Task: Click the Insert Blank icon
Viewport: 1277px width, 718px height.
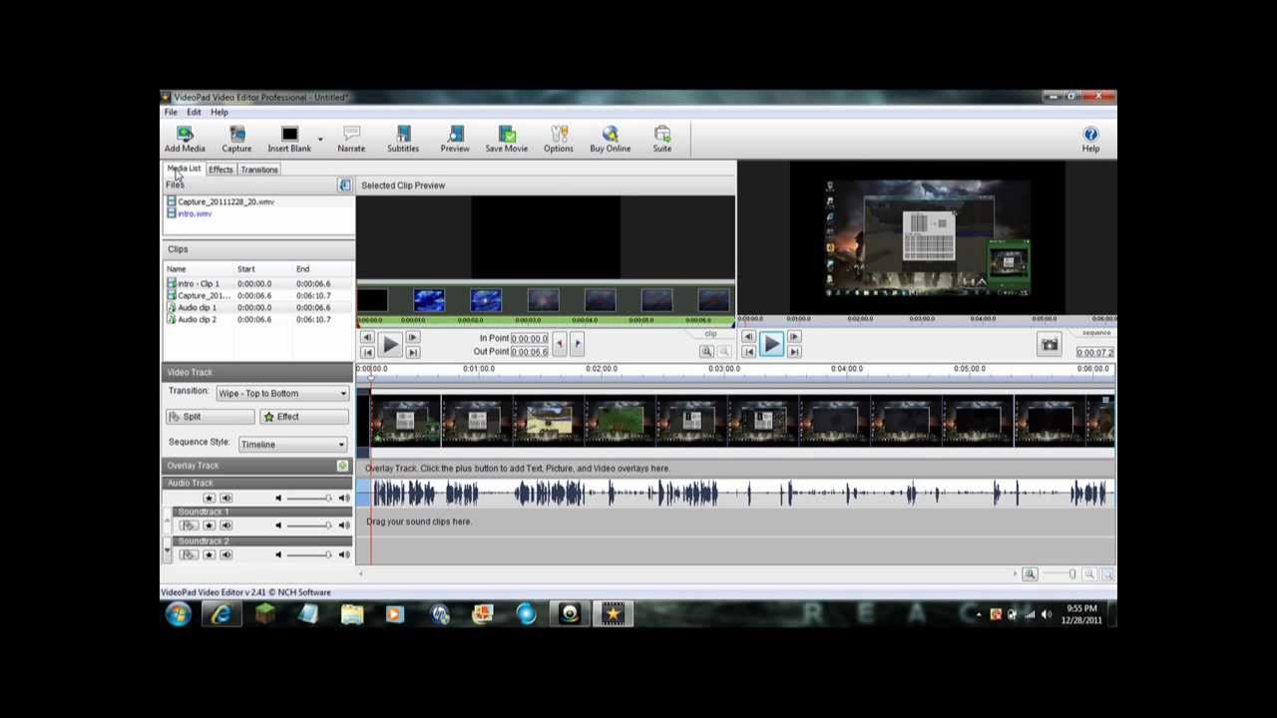Action: click(289, 139)
